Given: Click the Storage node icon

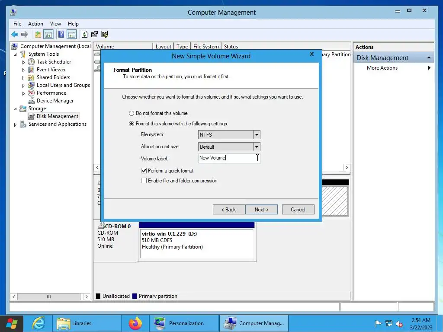Looking at the screenshot, I should click(23, 109).
